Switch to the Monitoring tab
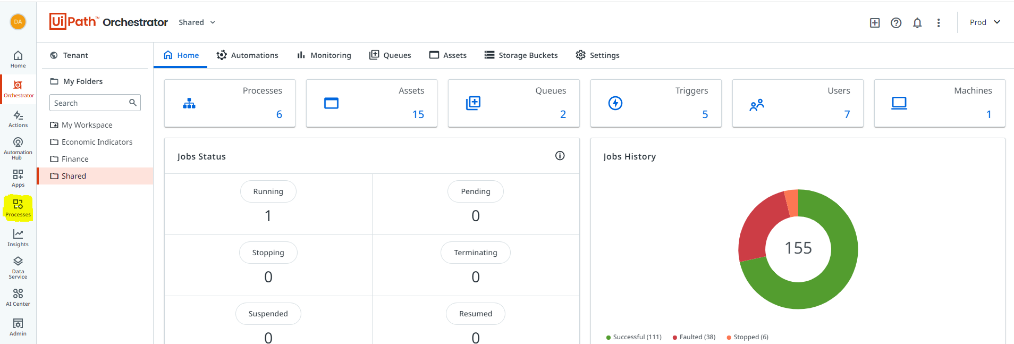 (324, 55)
